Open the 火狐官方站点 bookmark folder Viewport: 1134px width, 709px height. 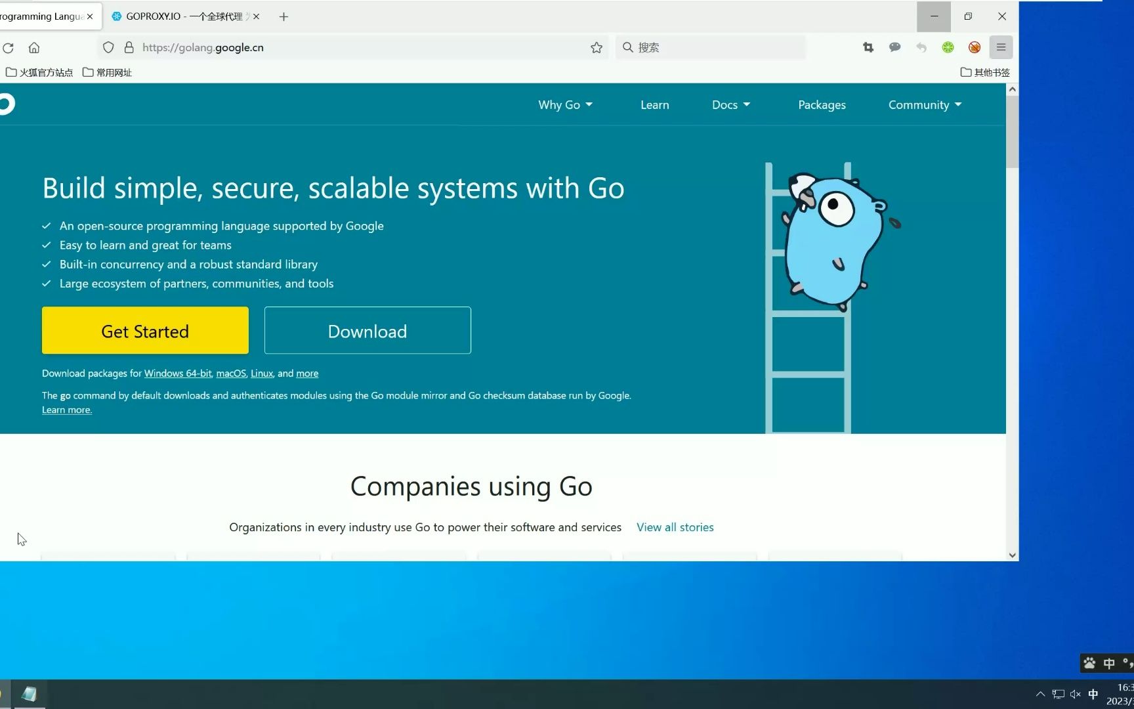[39, 72]
